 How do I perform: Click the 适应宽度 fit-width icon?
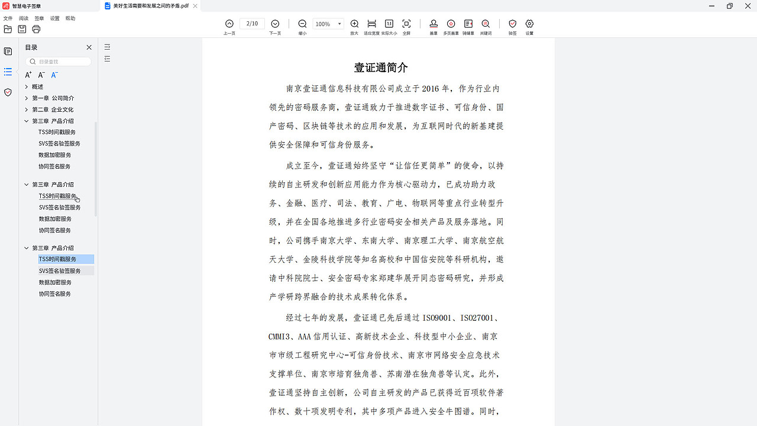pos(371,24)
